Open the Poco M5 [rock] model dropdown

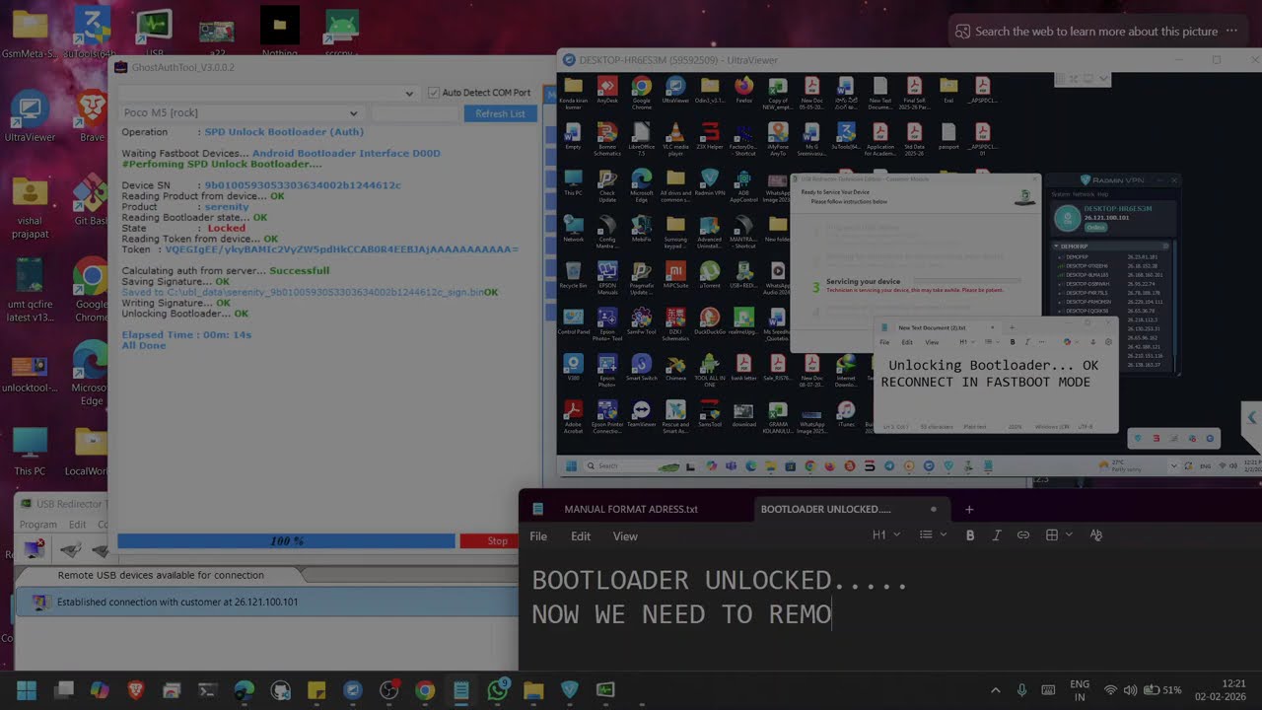[x=240, y=113]
